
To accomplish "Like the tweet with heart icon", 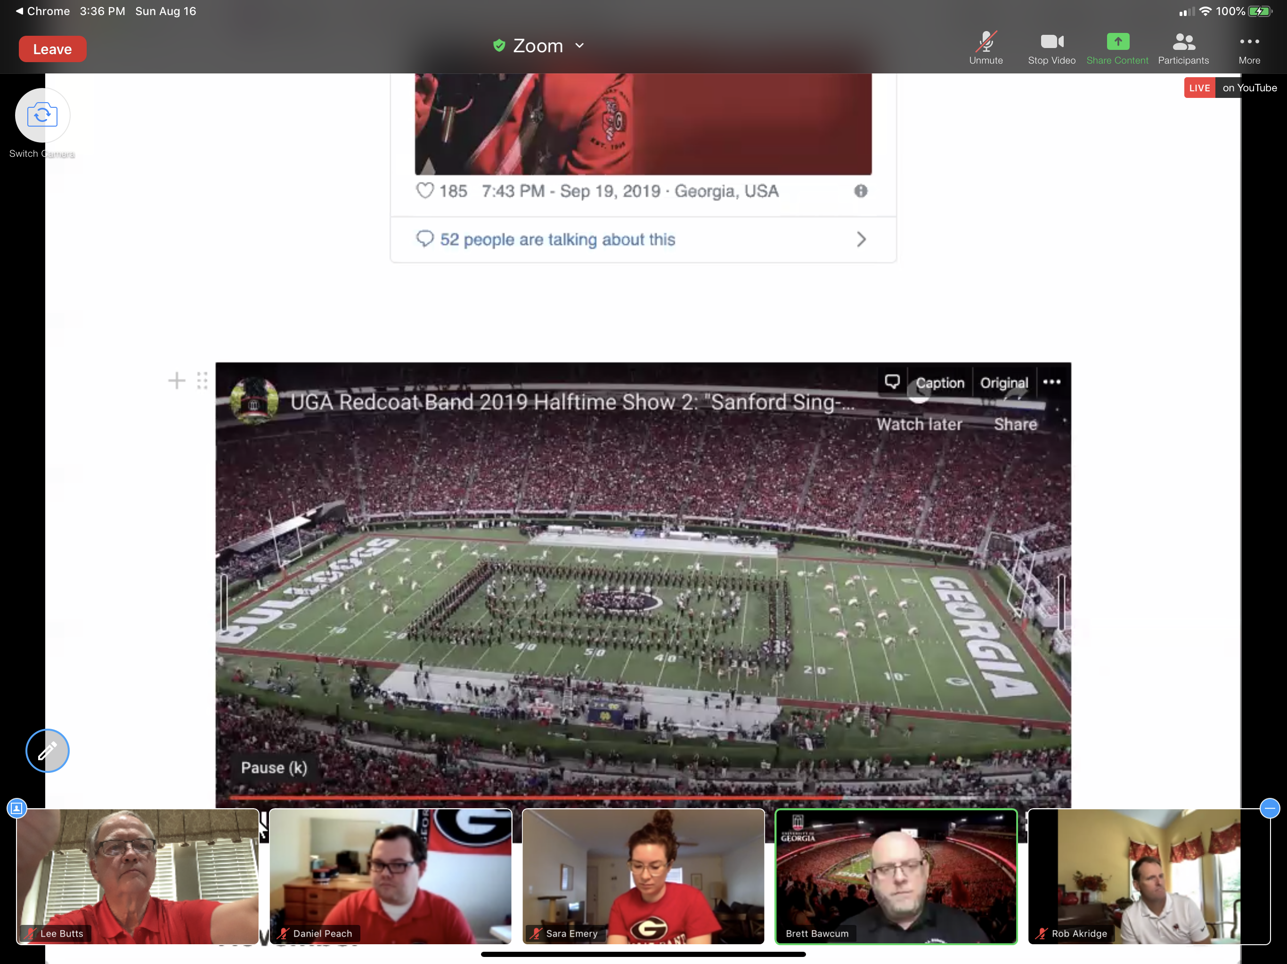I will click(x=425, y=190).
